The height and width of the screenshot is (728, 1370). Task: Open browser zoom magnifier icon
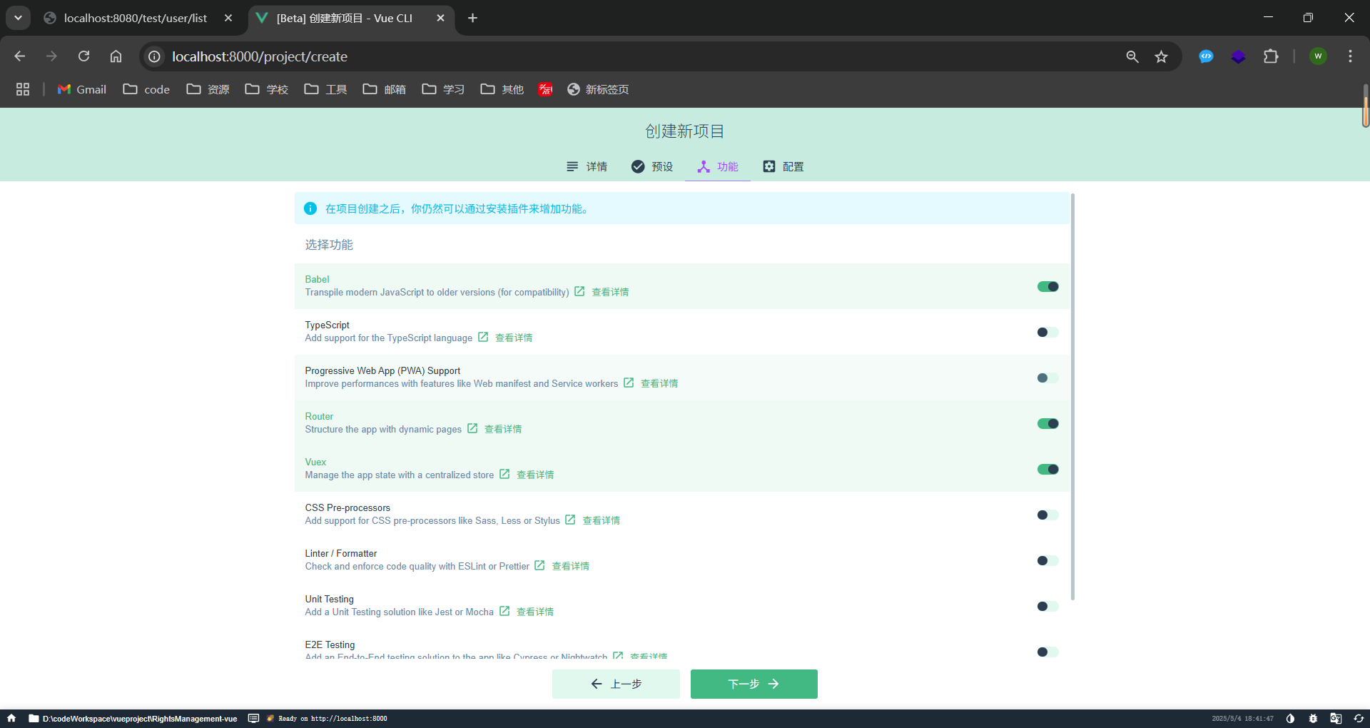click(1132, 56)
